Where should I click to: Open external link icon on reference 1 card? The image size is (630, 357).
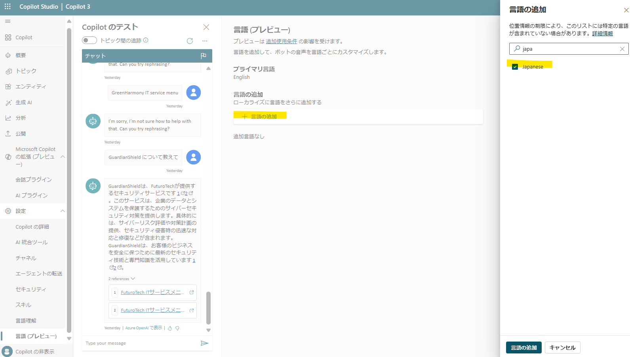point(192,292)
